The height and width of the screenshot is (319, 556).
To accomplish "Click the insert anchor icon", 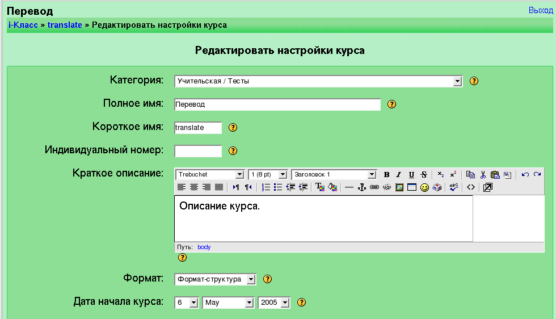I will [361, 187].
